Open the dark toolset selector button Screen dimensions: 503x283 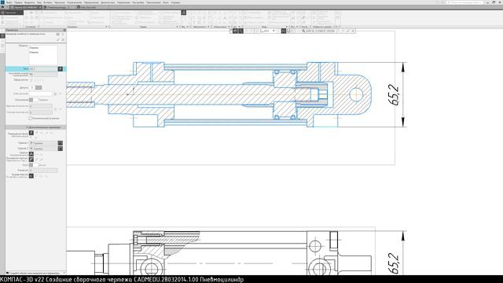pyautogui.click(x=12, y=13)
